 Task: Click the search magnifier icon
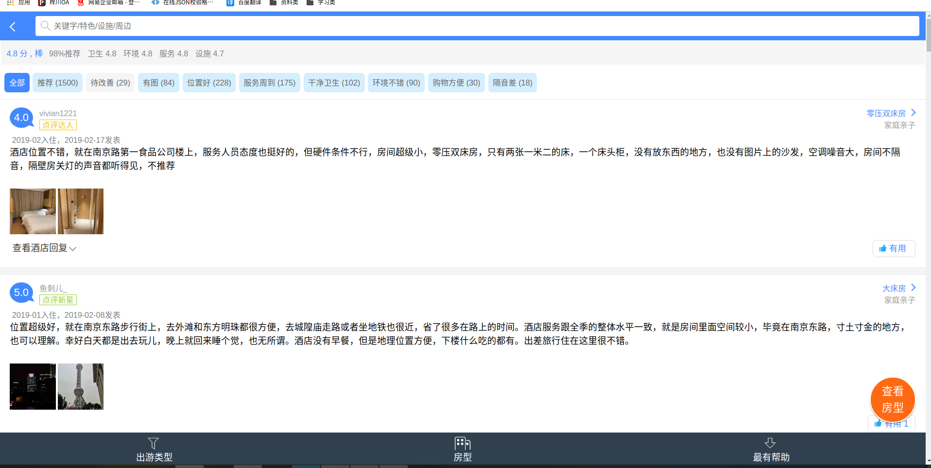[45, 26]
